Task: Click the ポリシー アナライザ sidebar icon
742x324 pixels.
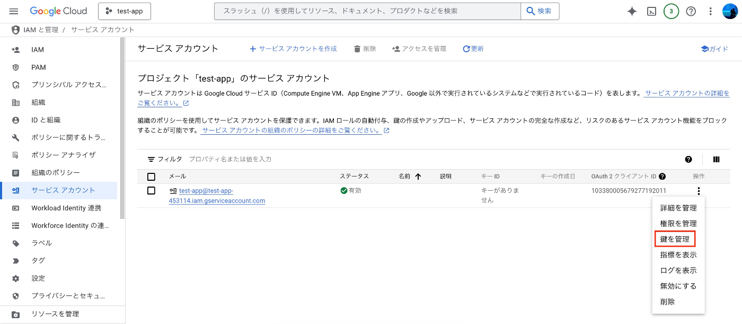Action: coord(15,155)
